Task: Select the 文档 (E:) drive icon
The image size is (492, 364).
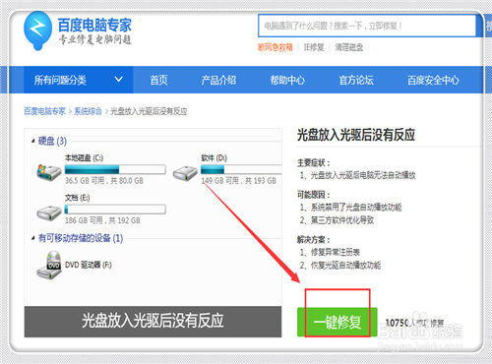Action: (x=49, y=213)
